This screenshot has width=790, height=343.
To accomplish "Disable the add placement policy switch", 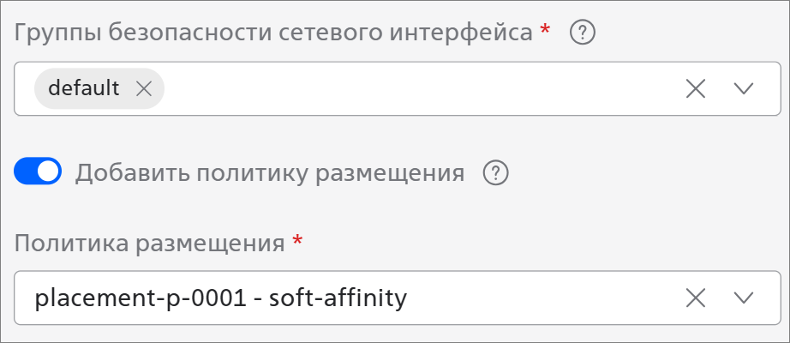I will pyautogui.click(x=38, y=172).
